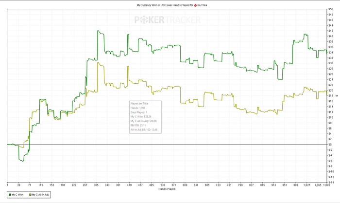Click the x-axis tick labeled 115
The height and width of the screenshot is (203, 340).
point(41,185)
